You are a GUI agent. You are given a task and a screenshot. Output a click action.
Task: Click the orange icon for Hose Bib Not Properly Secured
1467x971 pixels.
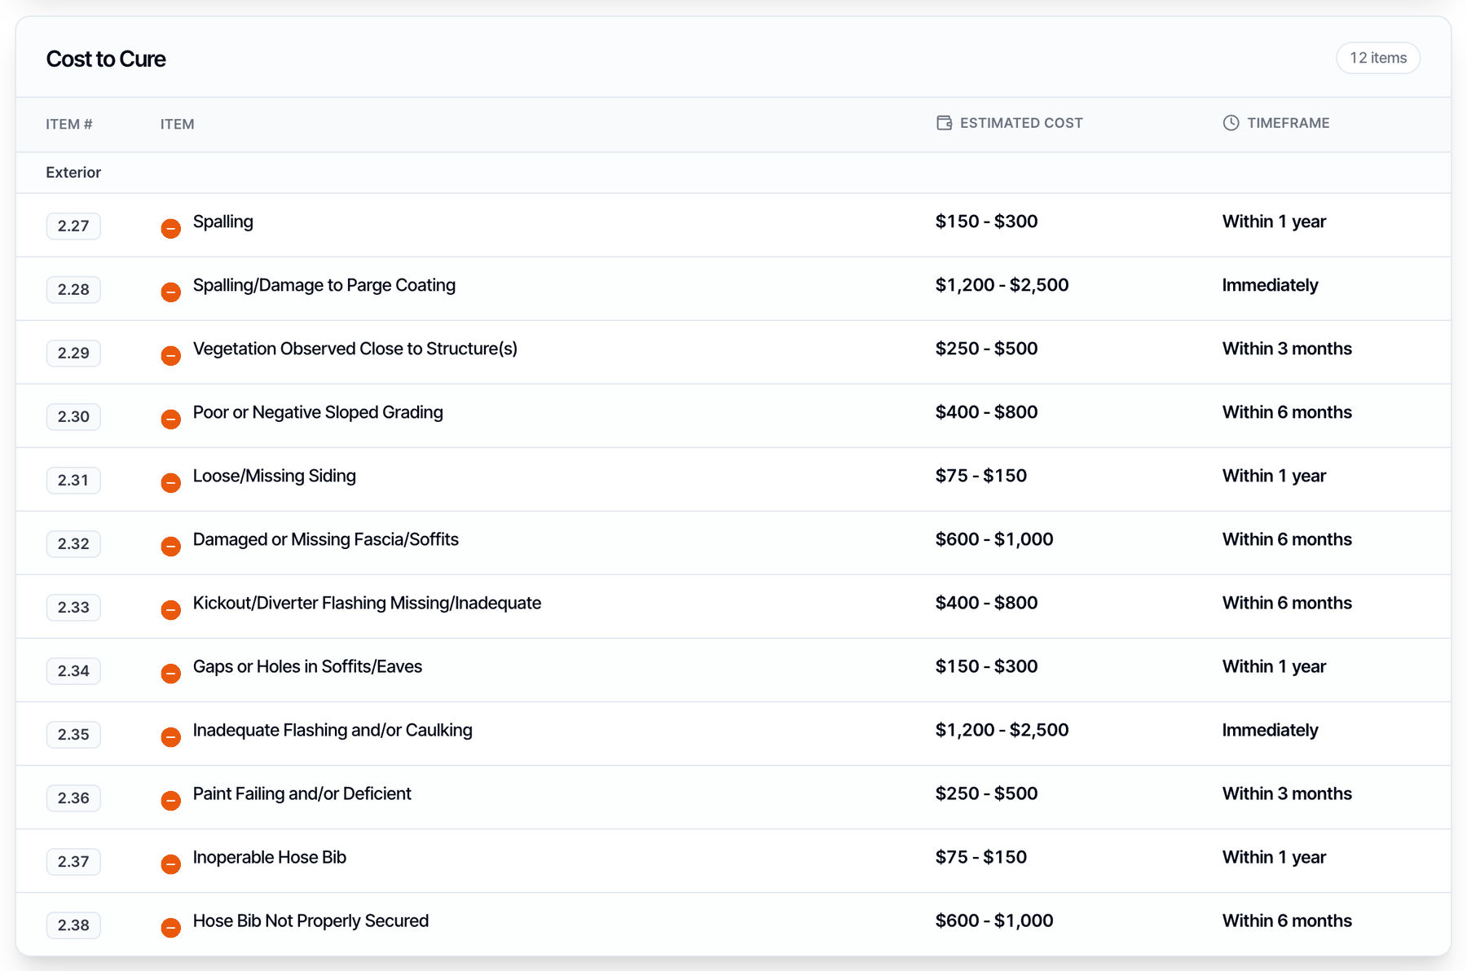[x=170, y=927]
